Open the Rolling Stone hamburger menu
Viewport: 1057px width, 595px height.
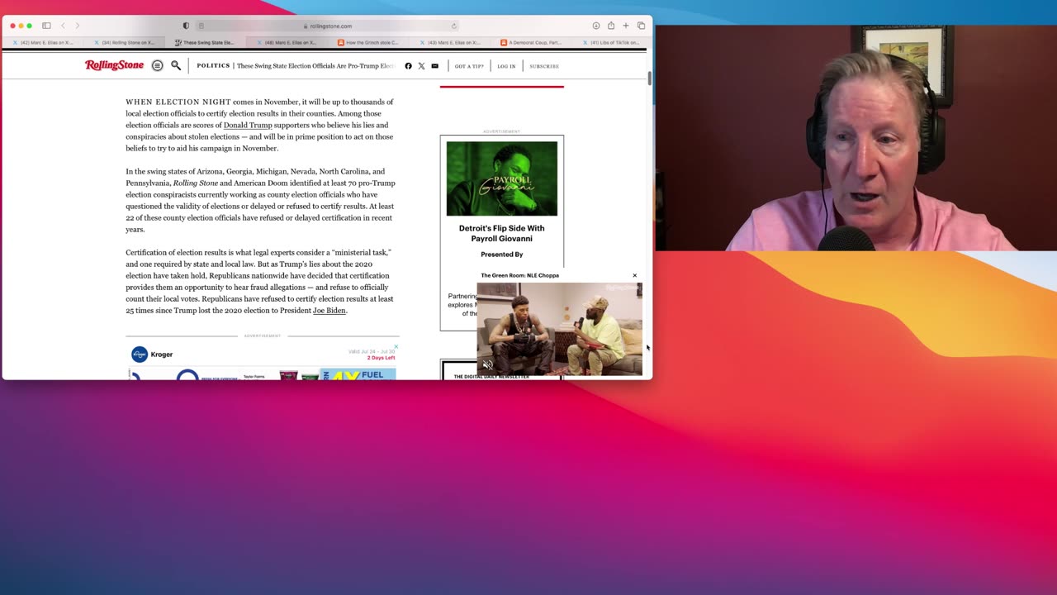(157, 65)
